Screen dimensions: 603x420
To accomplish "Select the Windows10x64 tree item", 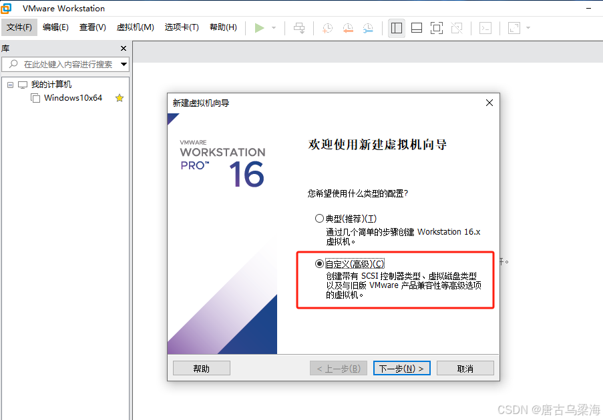I will (73, 98).
